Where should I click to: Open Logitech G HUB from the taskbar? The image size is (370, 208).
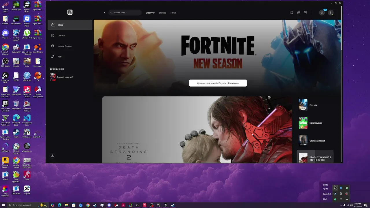pos(137,205)
